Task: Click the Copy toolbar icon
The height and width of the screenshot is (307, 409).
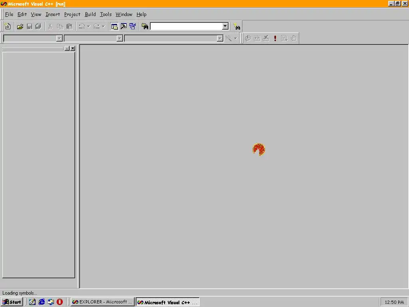Action: (60, 26)
